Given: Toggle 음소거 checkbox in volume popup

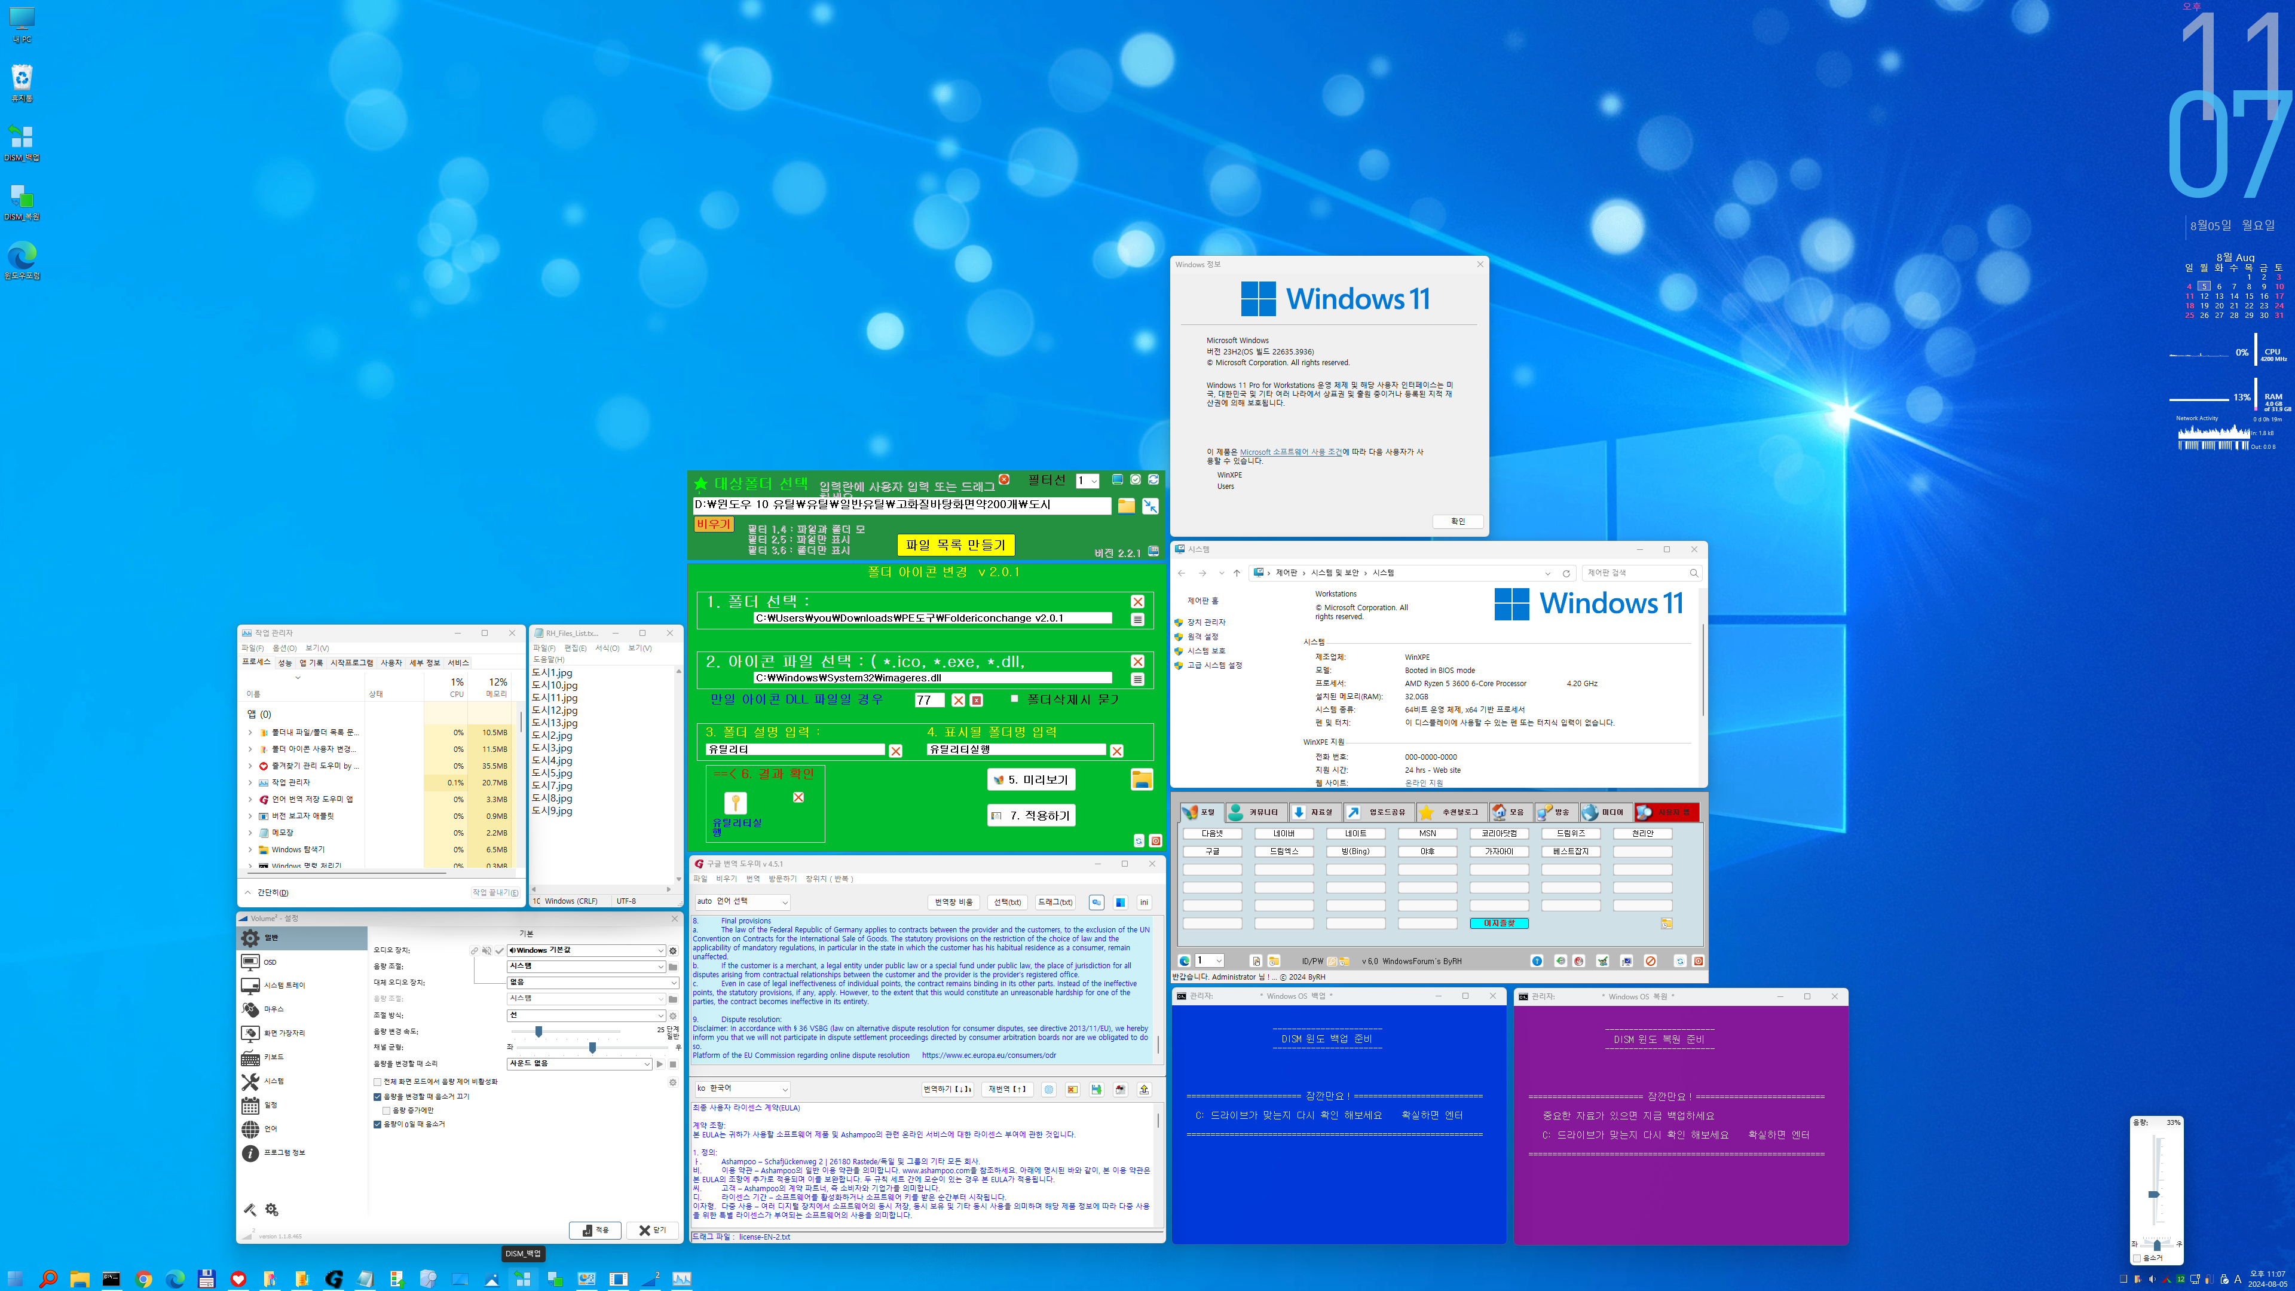Looking at the screenshot, I should point(2137,1259).
